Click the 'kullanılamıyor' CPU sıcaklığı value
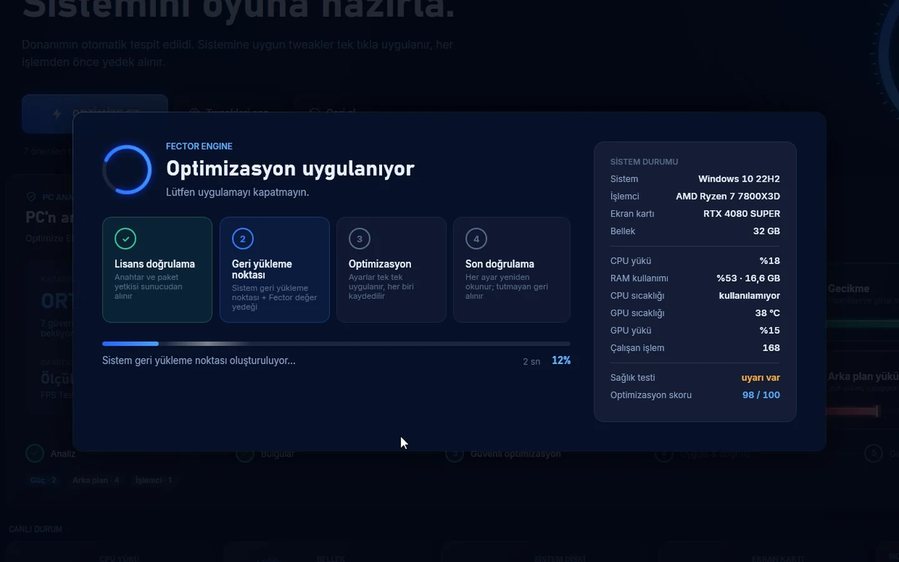Image resolution: width=899 pixels, height=562 pixels. [749, 295]
